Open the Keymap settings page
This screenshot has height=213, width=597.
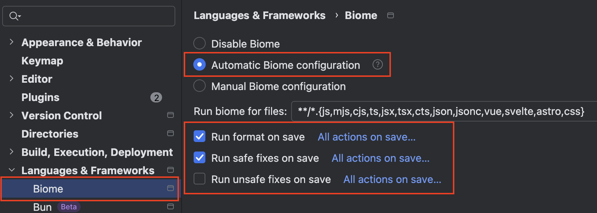pyautogui.click(x=42, y=61)
